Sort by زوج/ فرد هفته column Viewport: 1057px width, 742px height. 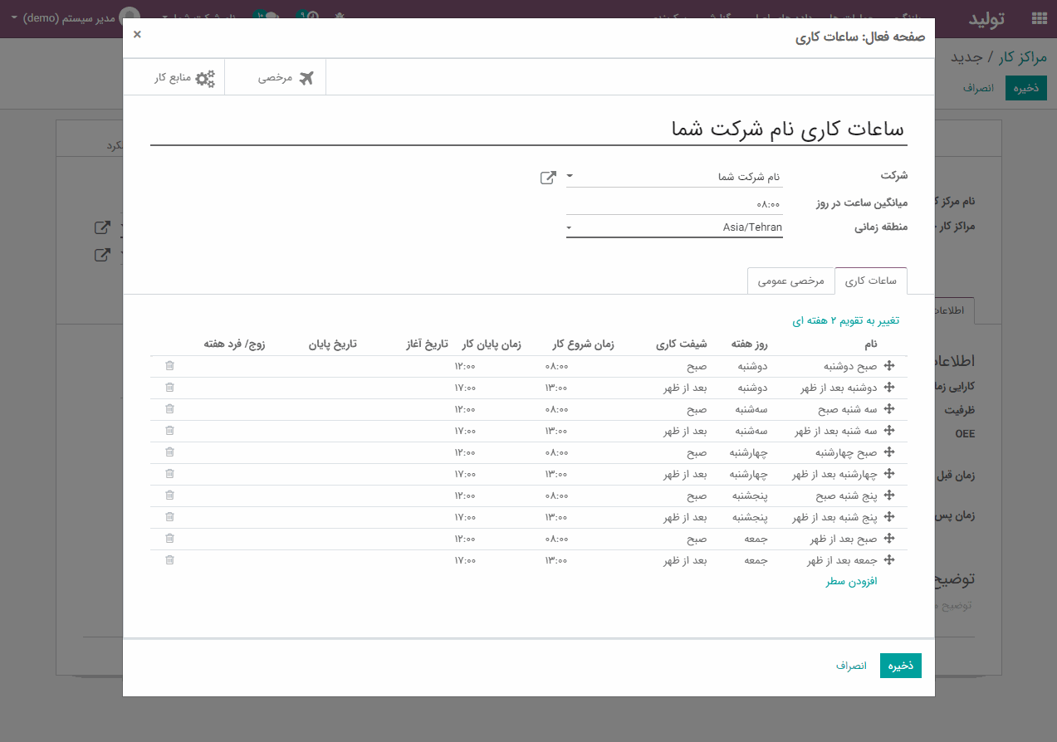coord(234,344)
